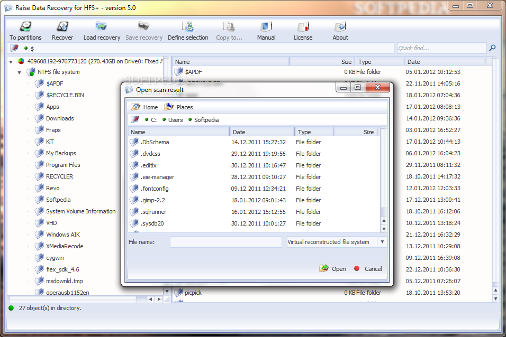Open the About icon
The height and width of the screenshot is (337, 506).
pos(340,26)
